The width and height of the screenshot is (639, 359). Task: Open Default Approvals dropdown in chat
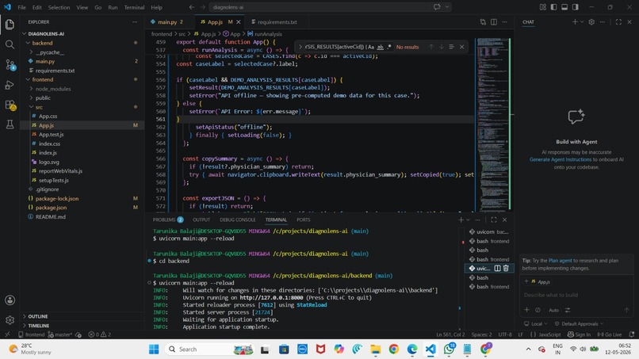pos(579,324)
